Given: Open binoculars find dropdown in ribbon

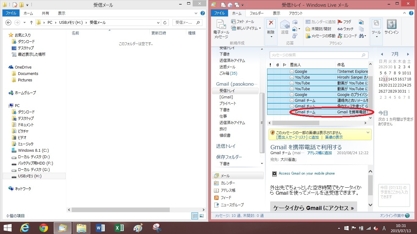Looking at the screenshot, I should [x=363, y=36].
